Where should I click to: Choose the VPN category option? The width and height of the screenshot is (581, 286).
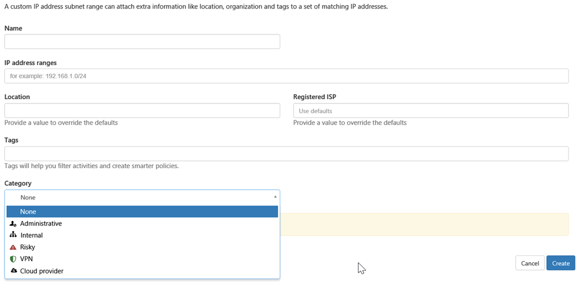27,259
